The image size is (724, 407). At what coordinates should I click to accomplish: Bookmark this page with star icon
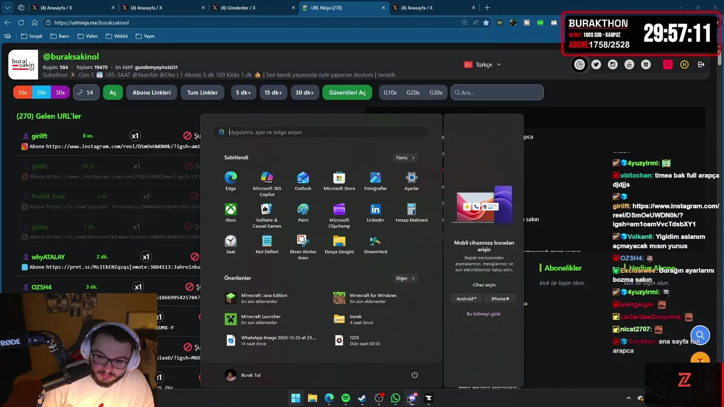(486, 23)
